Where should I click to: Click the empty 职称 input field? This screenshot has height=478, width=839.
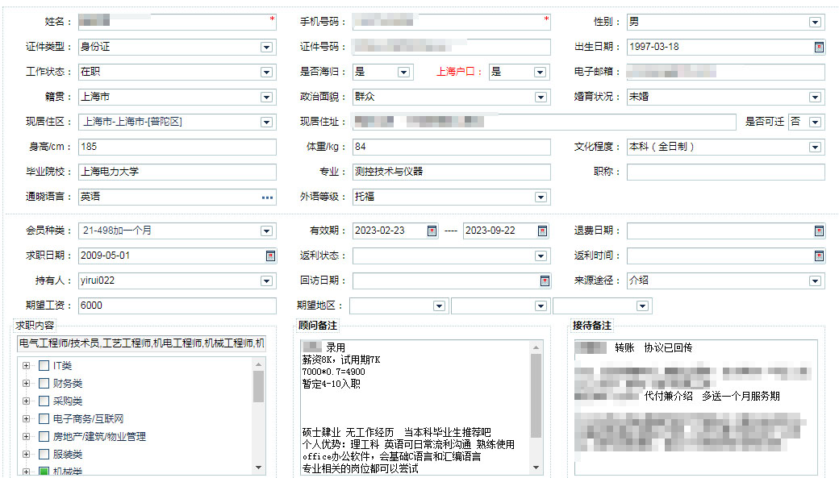point(725,172)
